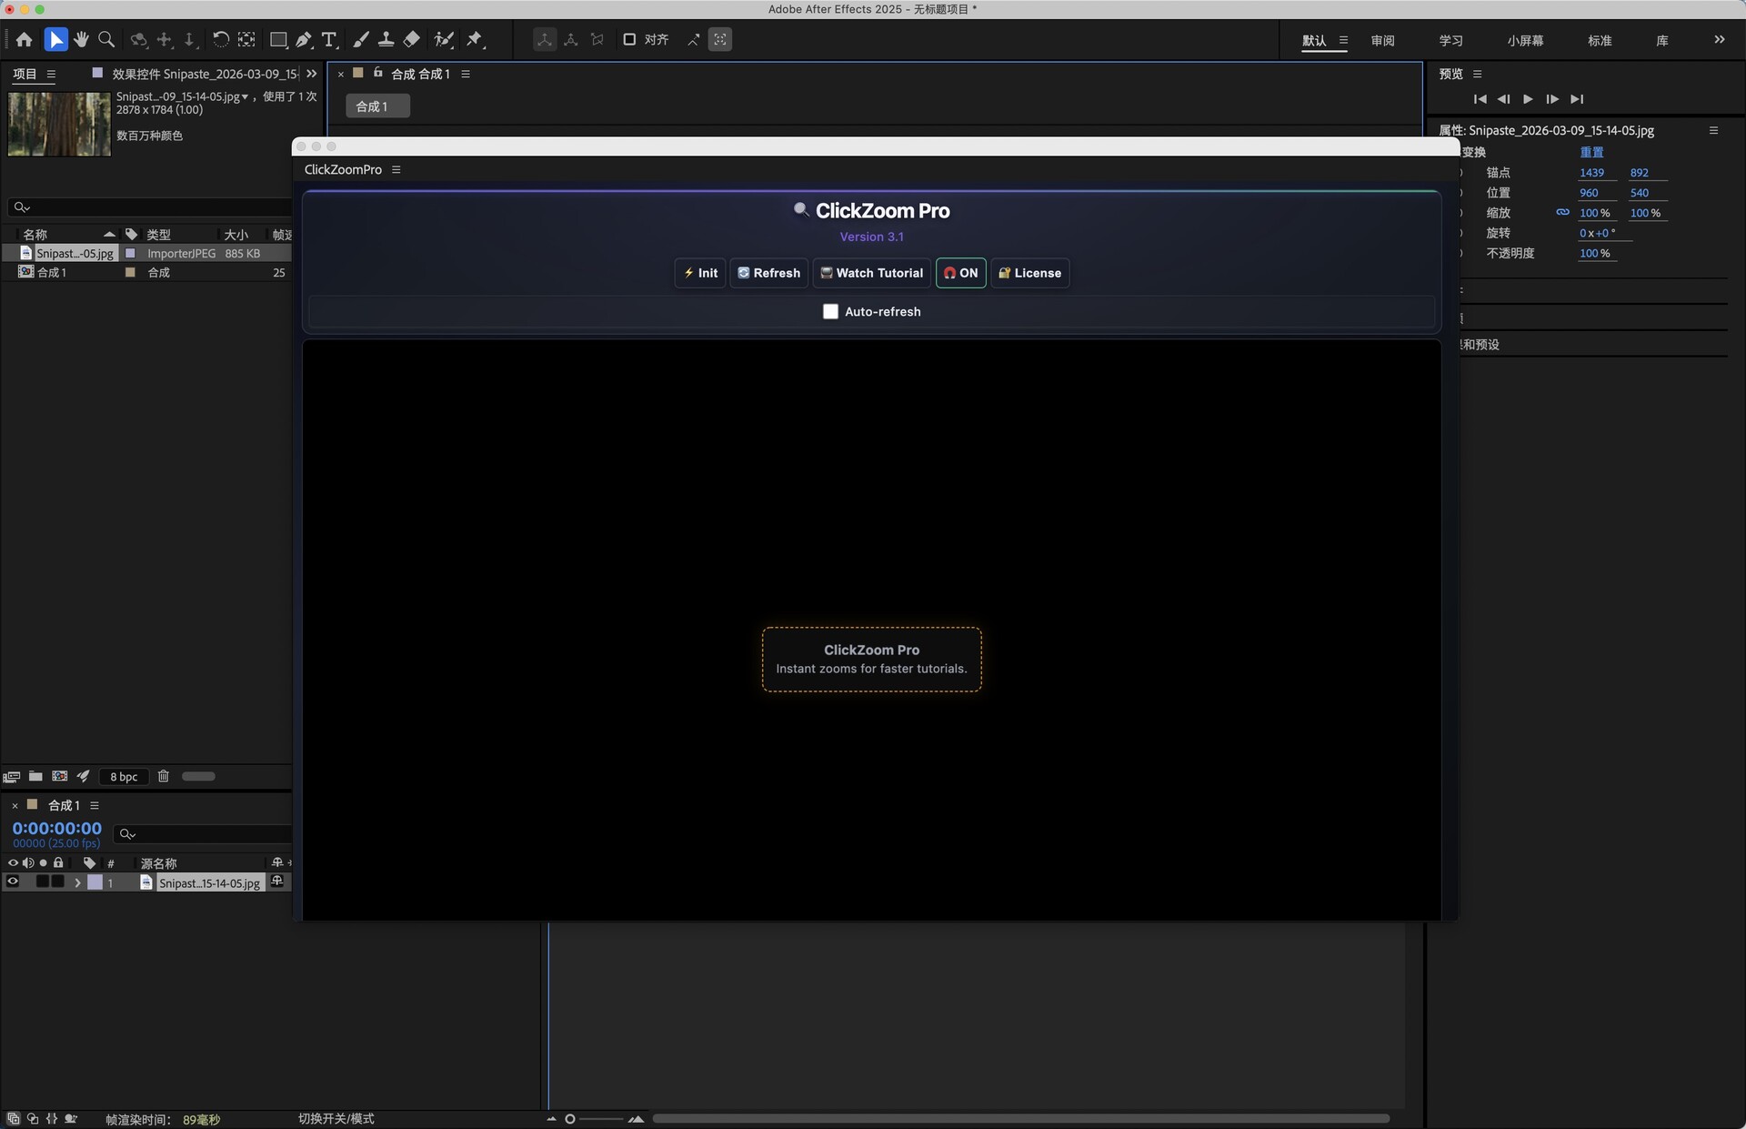This screenshot has height=1129, width=1746.
Task: Select the Zoom magnifier tool
Action: coord(106,39)
